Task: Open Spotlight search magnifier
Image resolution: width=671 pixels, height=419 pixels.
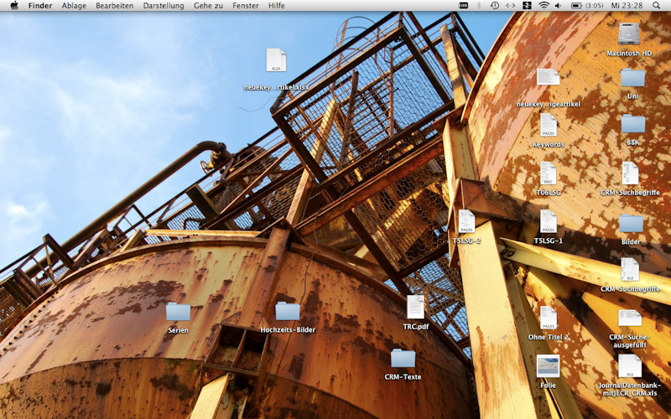Action: pos(656,6)
